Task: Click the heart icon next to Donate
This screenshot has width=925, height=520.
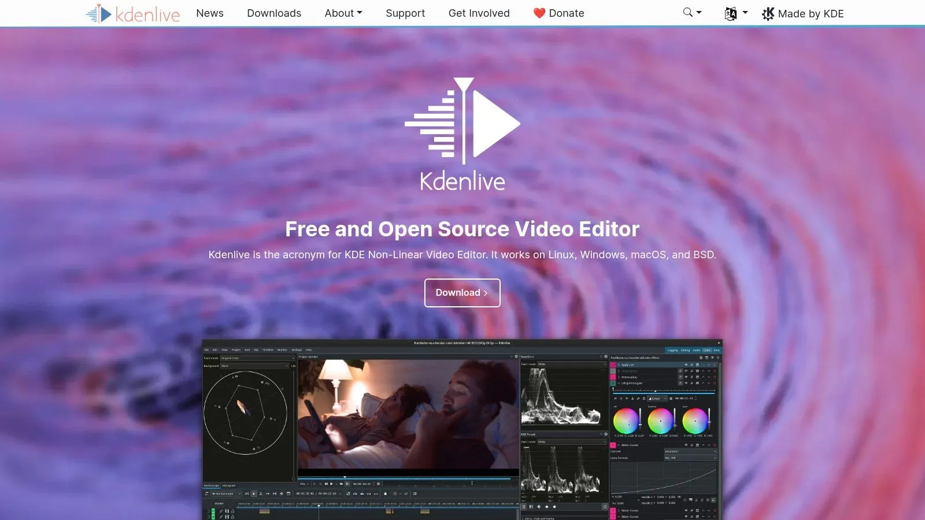Action: (539, 13)
